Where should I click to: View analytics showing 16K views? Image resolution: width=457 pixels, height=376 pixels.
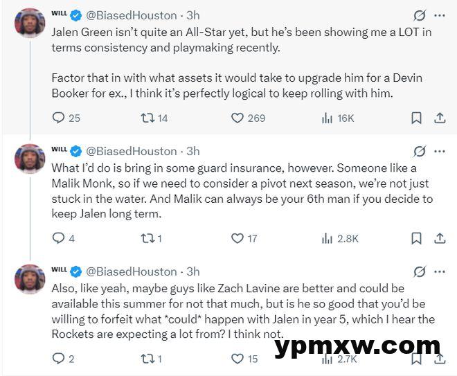point(328,118)
